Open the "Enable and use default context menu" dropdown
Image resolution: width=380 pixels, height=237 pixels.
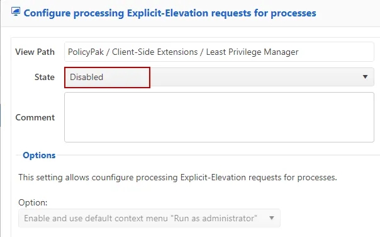pos(149,218)
